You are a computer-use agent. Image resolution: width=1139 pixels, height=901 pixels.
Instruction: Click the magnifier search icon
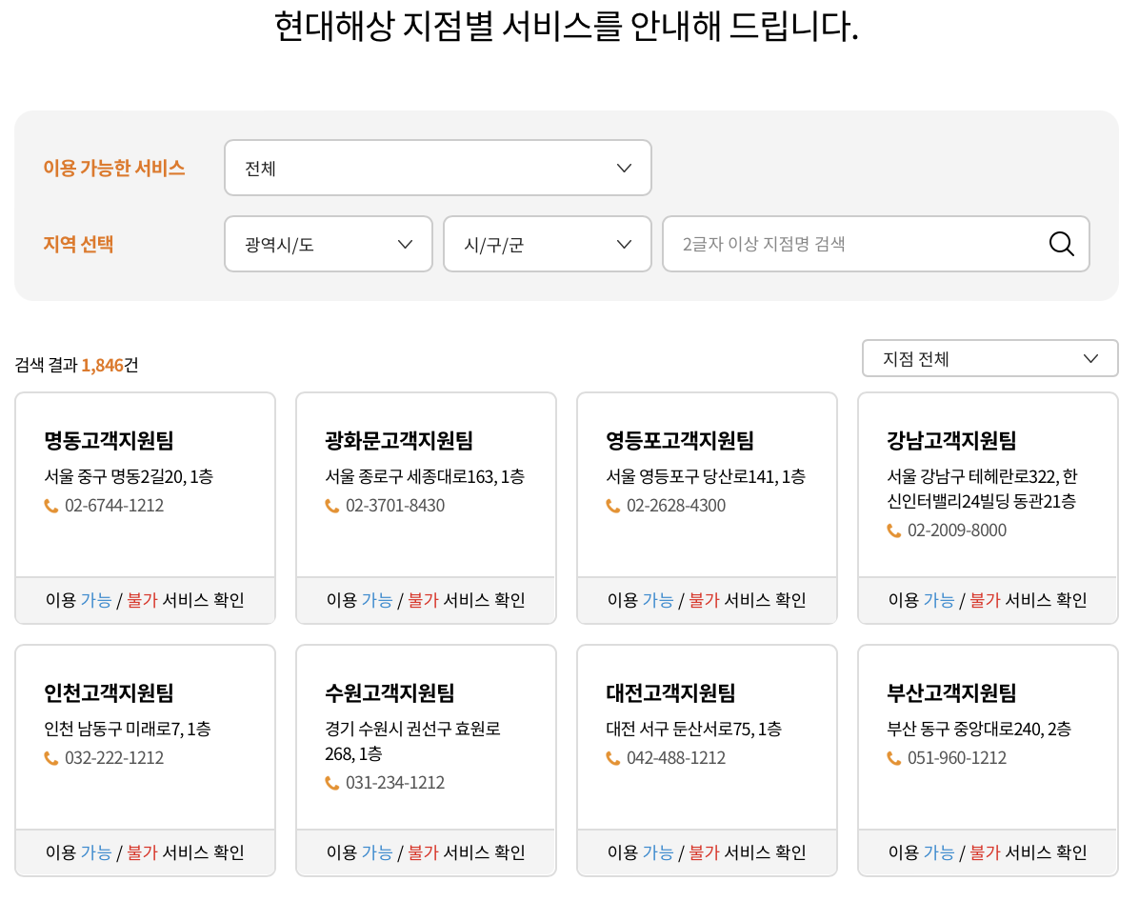coord(1061,244)
